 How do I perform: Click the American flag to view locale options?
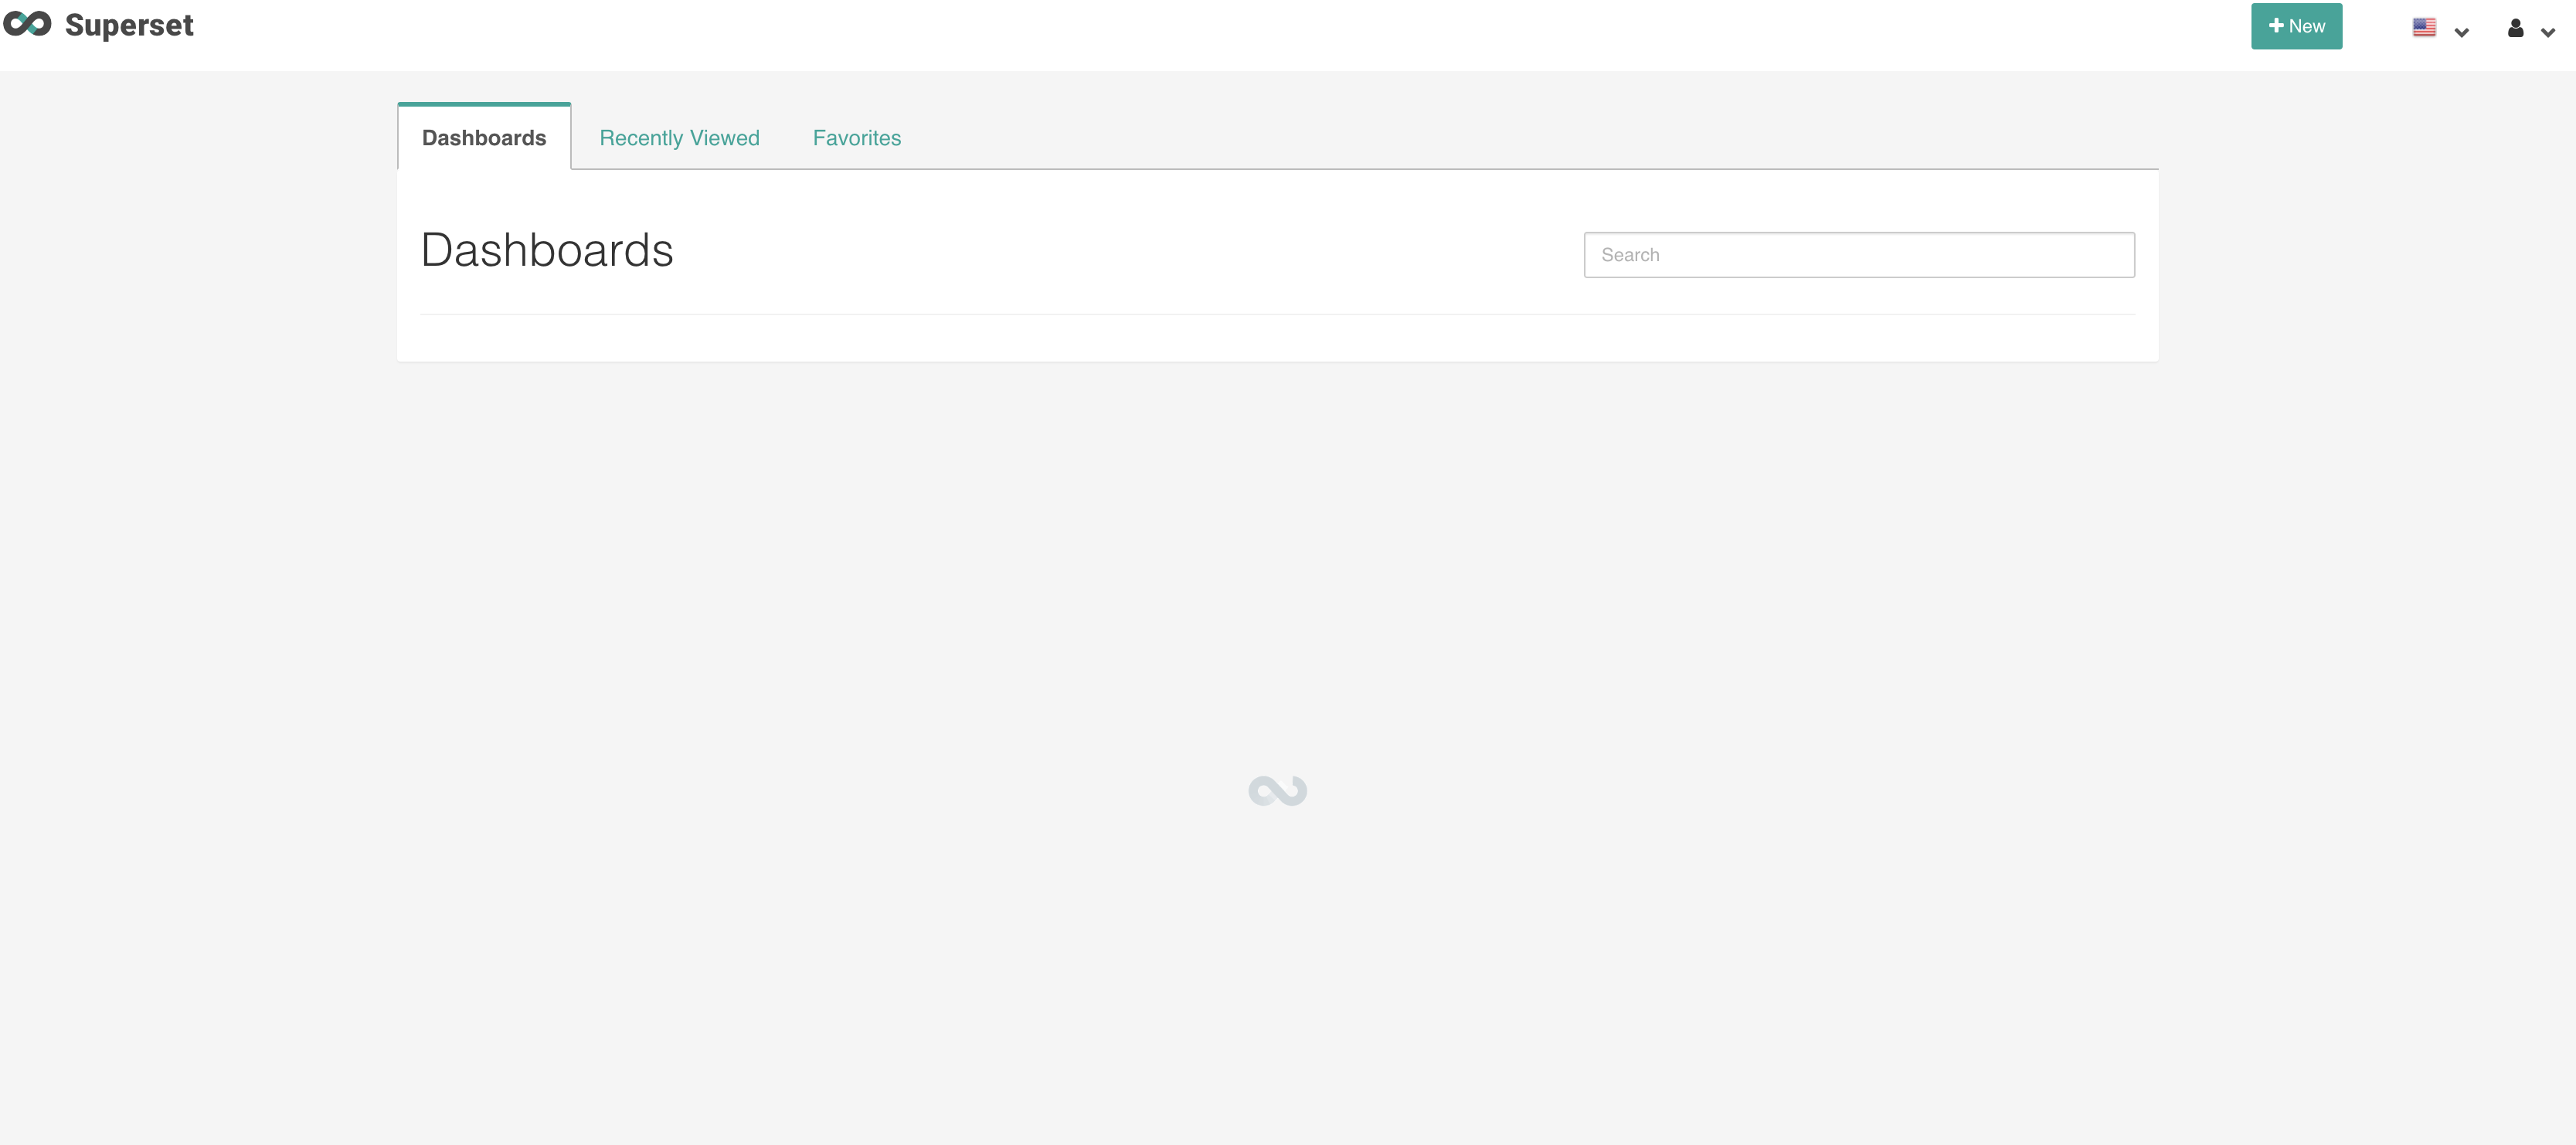tap(2424, 27)
